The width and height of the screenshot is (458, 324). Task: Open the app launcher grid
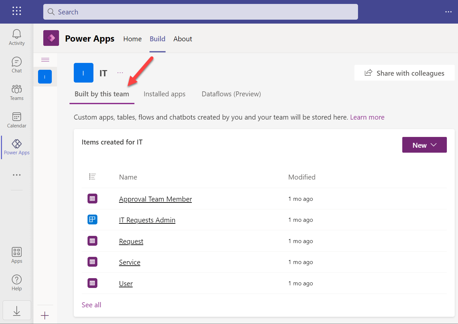[17, 11]
